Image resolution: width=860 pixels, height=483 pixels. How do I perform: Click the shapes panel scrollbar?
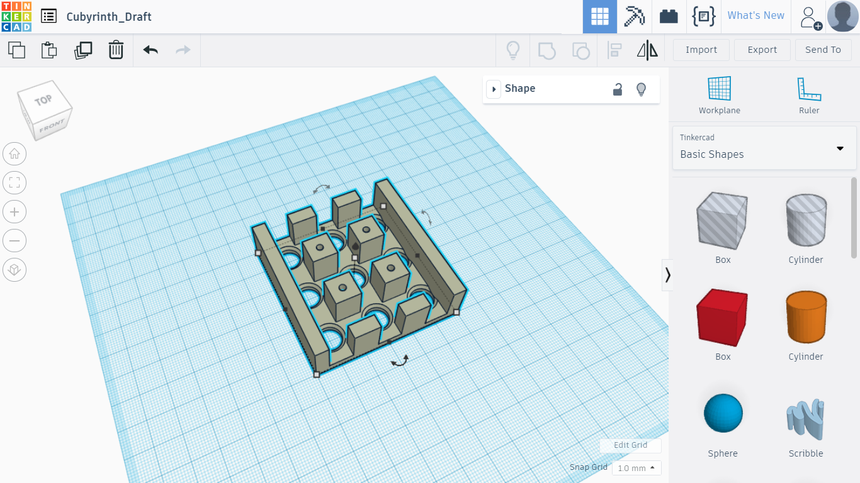(x=854, y=217)
